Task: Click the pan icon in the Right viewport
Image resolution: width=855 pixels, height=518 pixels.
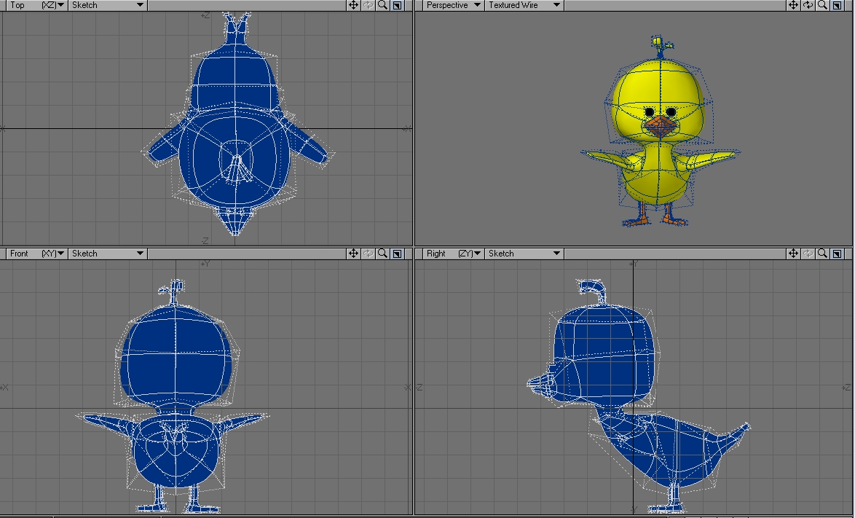Action: point(793,254)
